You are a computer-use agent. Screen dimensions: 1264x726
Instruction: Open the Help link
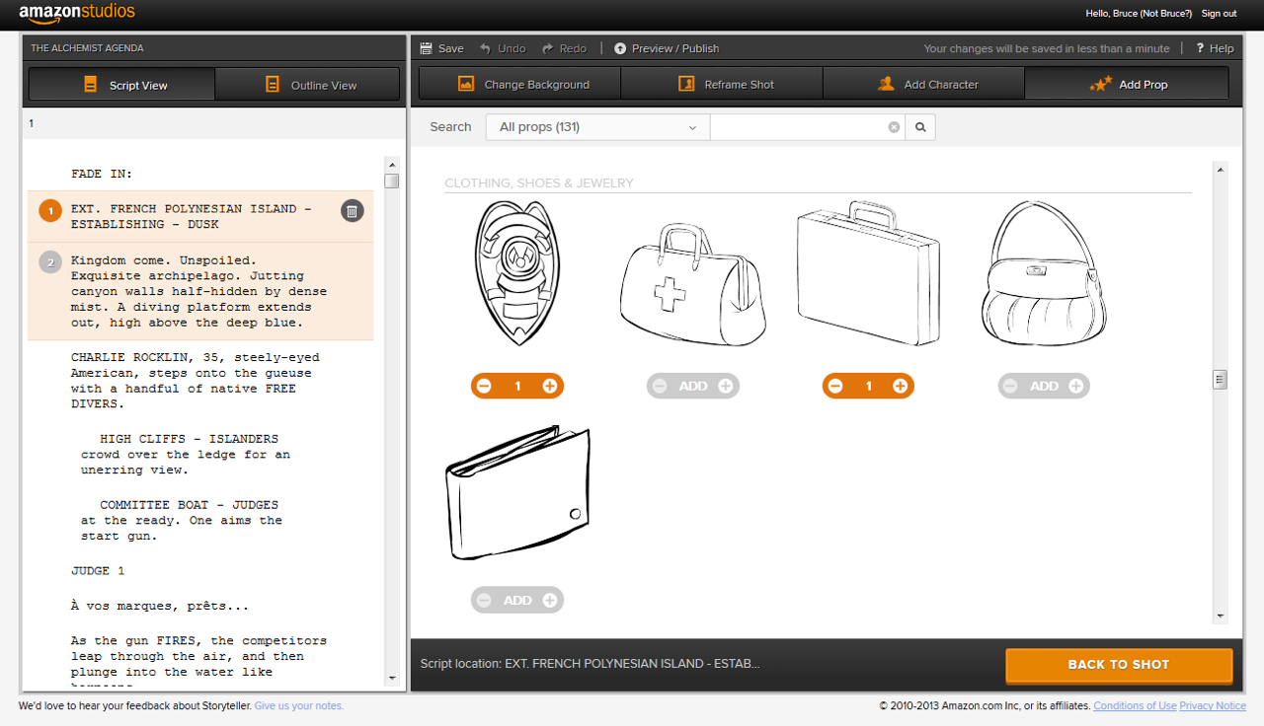(1215, 48)
